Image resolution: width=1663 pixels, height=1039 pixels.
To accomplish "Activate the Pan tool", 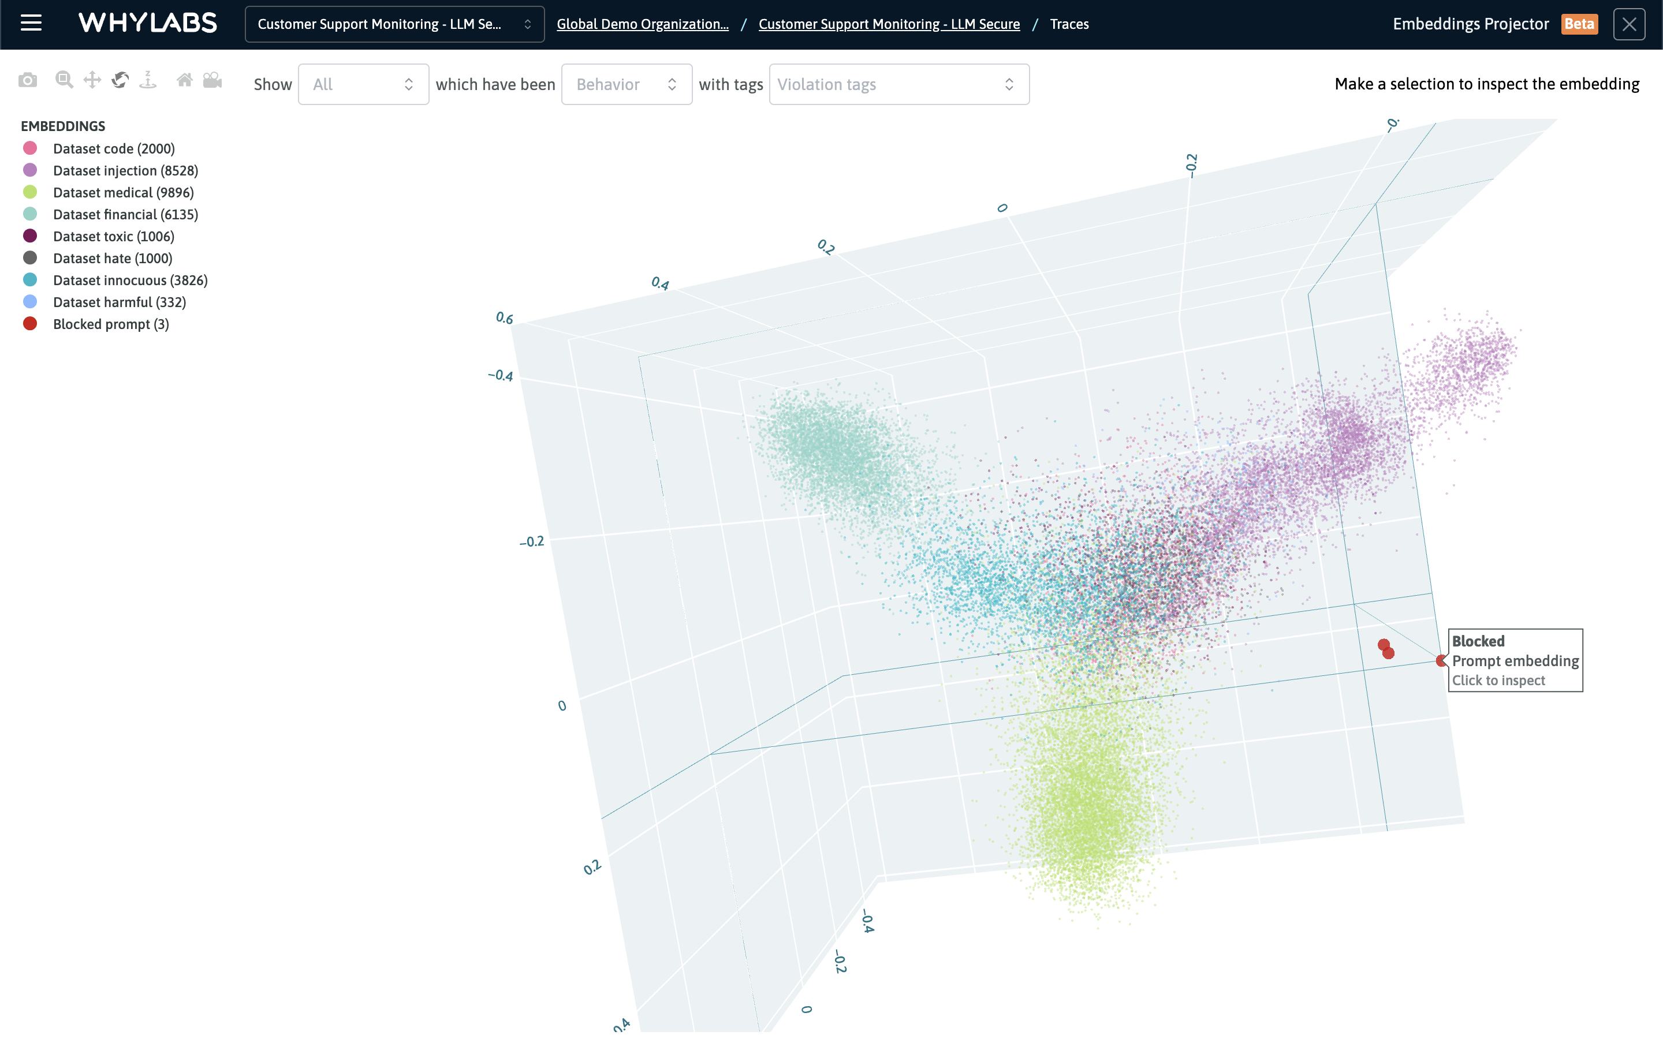I will (92, 80).
